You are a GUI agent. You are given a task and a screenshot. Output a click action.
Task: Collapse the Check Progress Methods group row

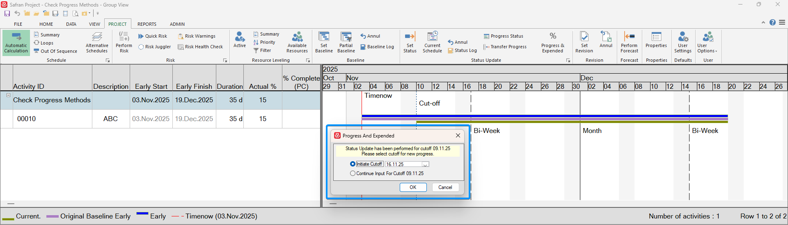pos(8,95)
